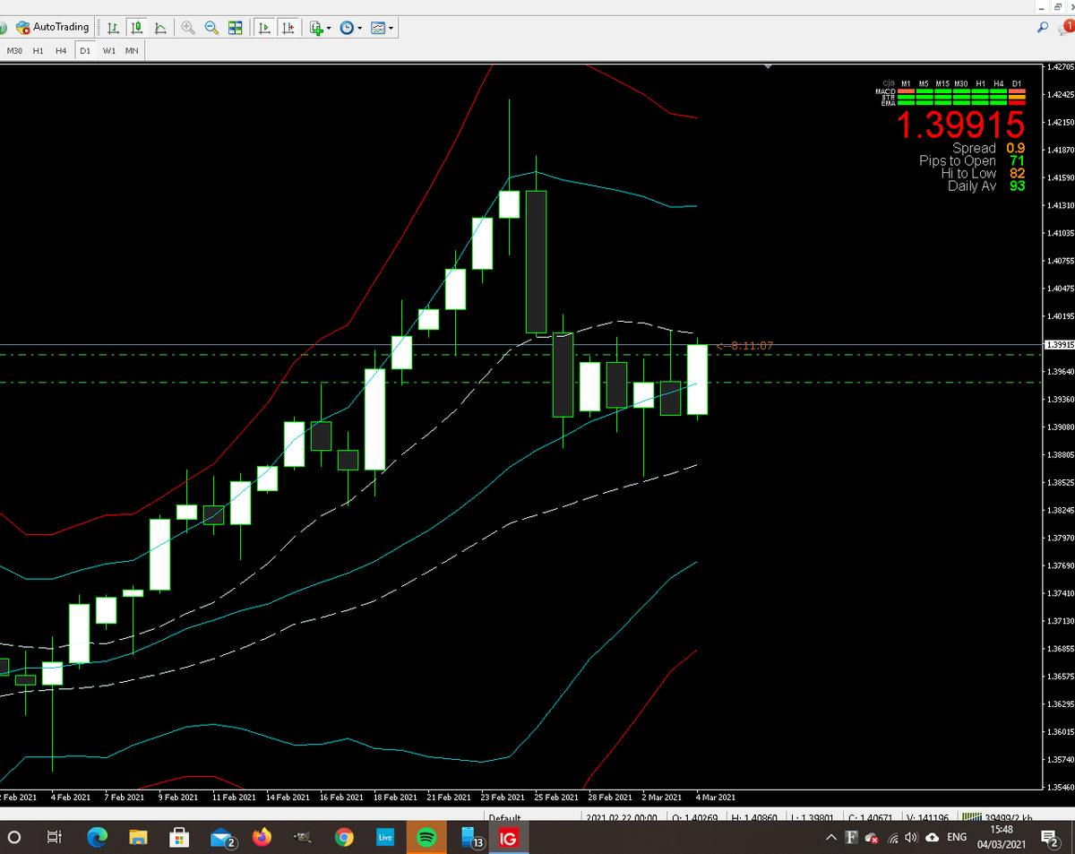This screenshot has width=1075, height=854.
Task: Click the ENG language indicator
Action: click(957, 838)
